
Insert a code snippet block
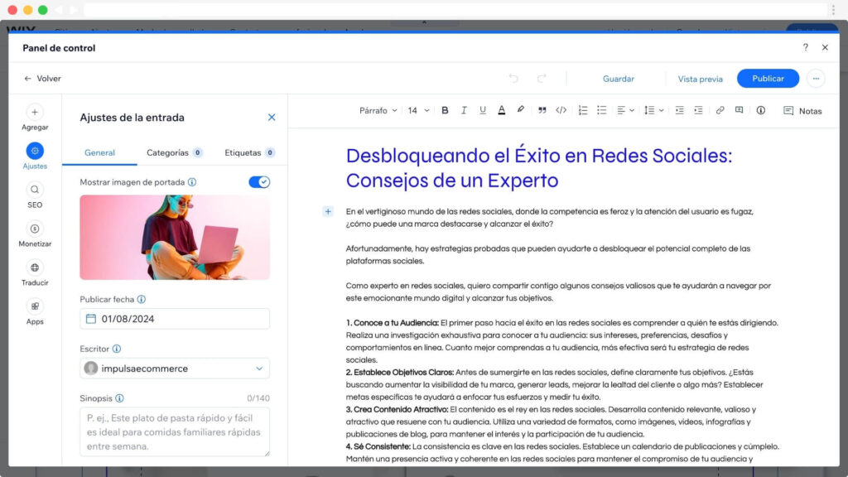point(561,110)
